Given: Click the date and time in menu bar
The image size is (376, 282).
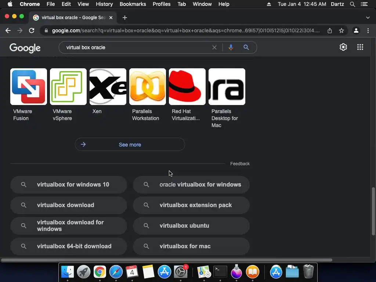Looking at the screenshot, I should click(x=302, y=4).
